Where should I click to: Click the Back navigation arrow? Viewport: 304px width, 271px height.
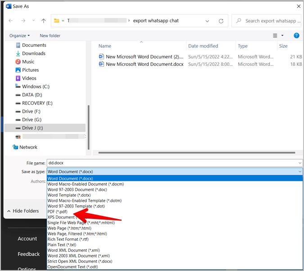[11, 21]
